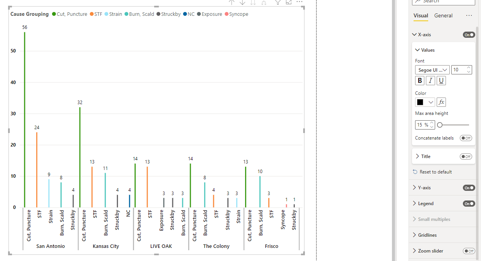Image resolution: width=481 pixels, height=261 pixels.
Task: Enable the X-axis Title toggle
Action: tap(466, 157)
